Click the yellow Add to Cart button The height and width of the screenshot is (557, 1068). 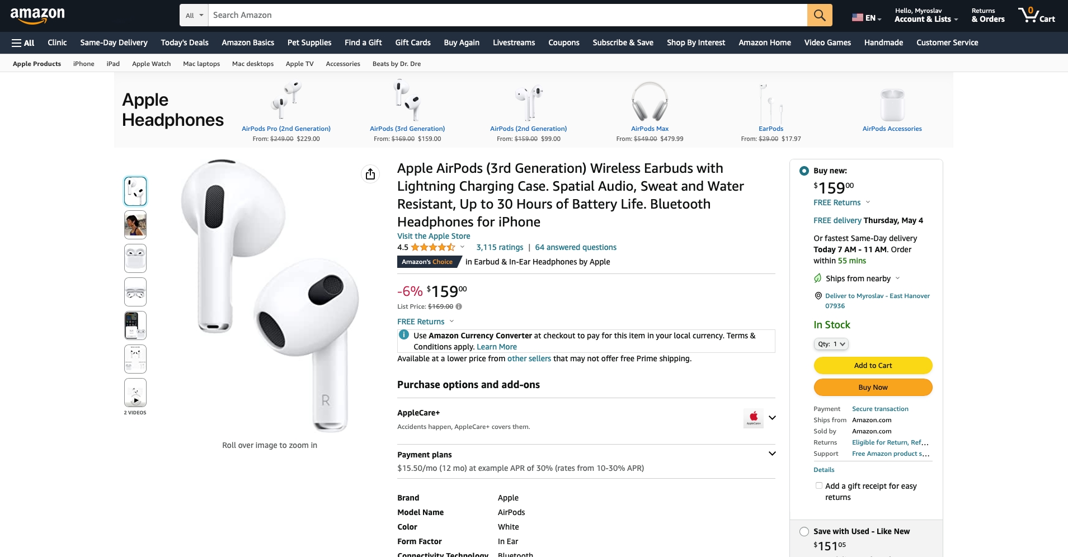pos(872,365)
